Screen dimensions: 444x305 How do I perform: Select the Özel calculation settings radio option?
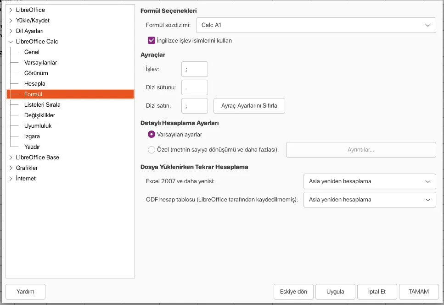pyautogui.click(x=152, y=150)
